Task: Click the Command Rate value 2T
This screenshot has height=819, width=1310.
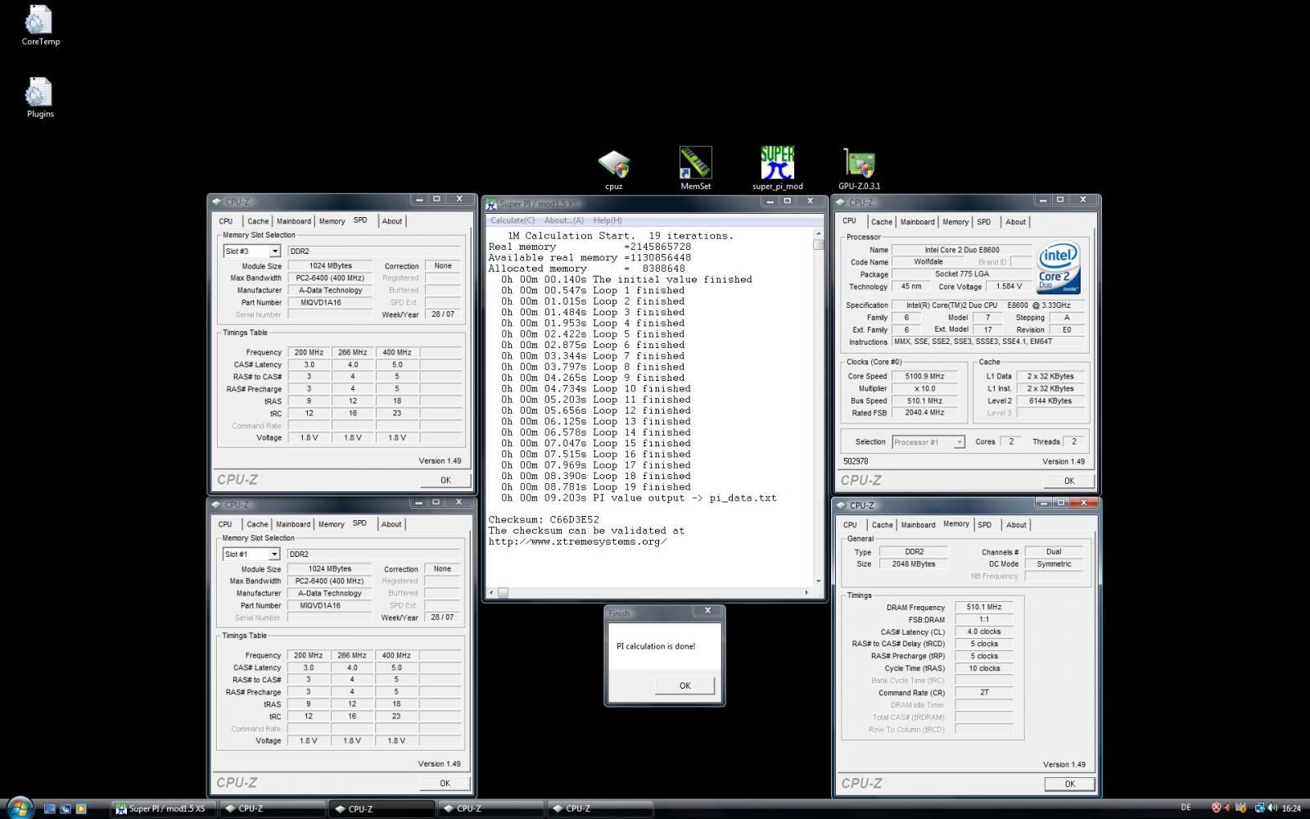Action: coord(983,693)
